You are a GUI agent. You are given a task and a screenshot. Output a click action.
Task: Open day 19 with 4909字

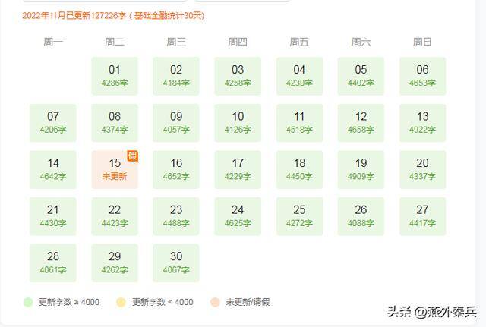pyautogui.click(x=361, y=170)
